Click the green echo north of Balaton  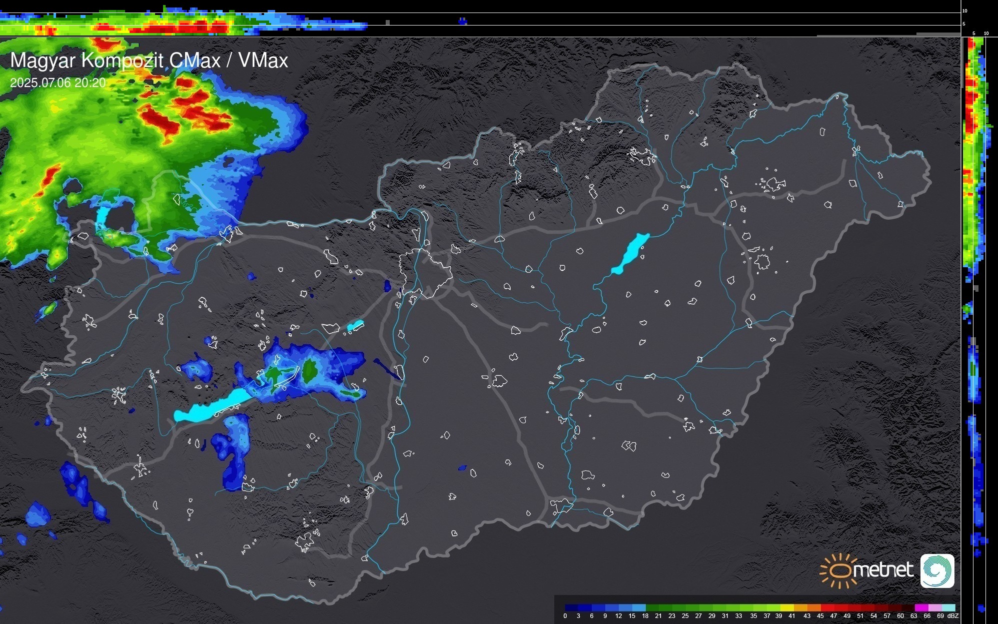(x=310, y=371)
